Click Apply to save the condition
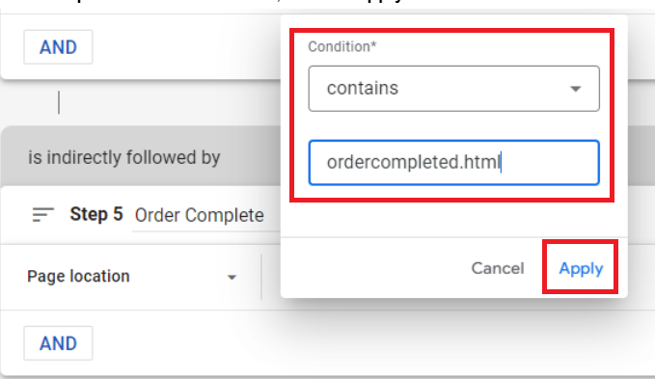 [x=581, y=268]
